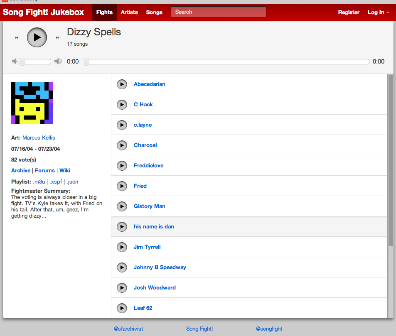Open artist Jim Tyrrell
This screenshot has width=396, height=336.
tap(147, 247)
